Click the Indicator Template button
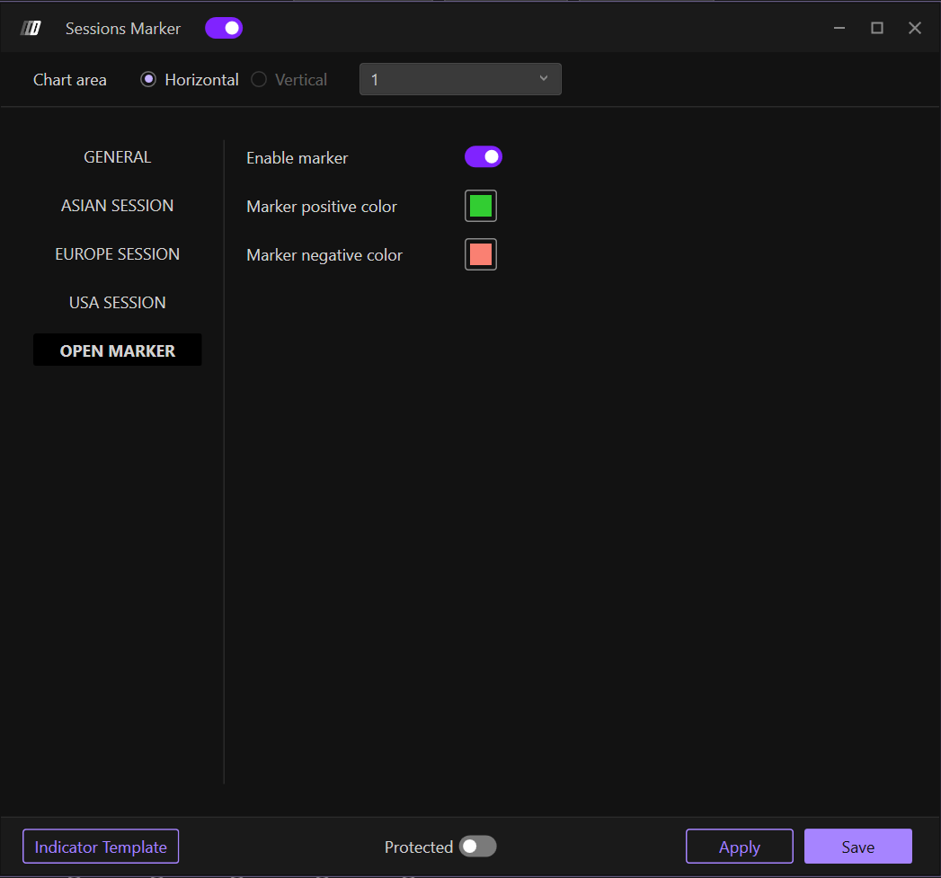 101,847
